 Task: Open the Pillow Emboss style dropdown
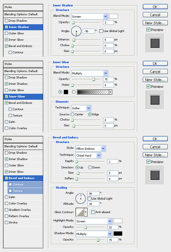click(91, 149)
